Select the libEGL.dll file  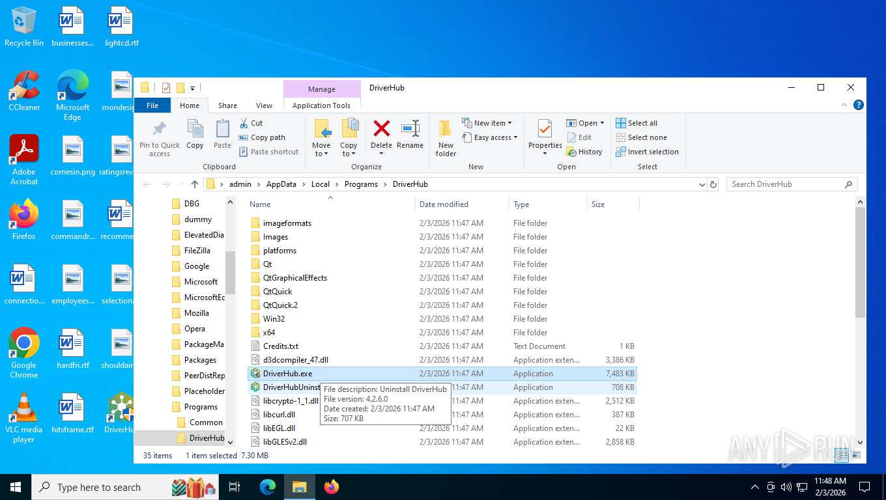click(x=279, y=428)
